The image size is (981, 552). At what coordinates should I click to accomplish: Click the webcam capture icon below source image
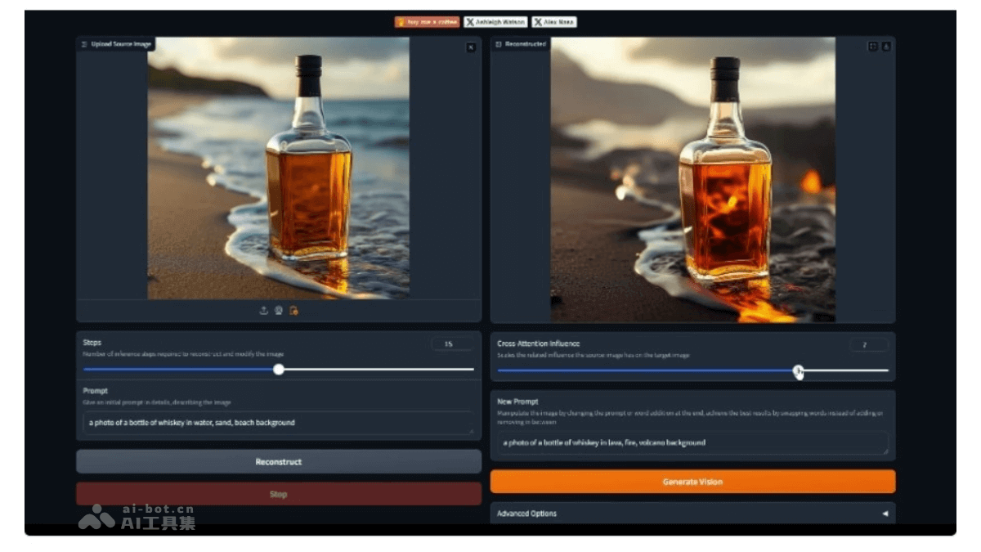[x=278, y=311]
